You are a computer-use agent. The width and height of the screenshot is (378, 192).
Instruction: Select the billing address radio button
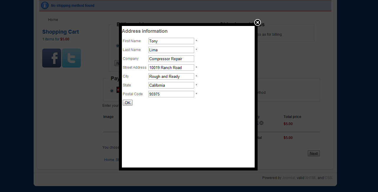tap(117, 46)
